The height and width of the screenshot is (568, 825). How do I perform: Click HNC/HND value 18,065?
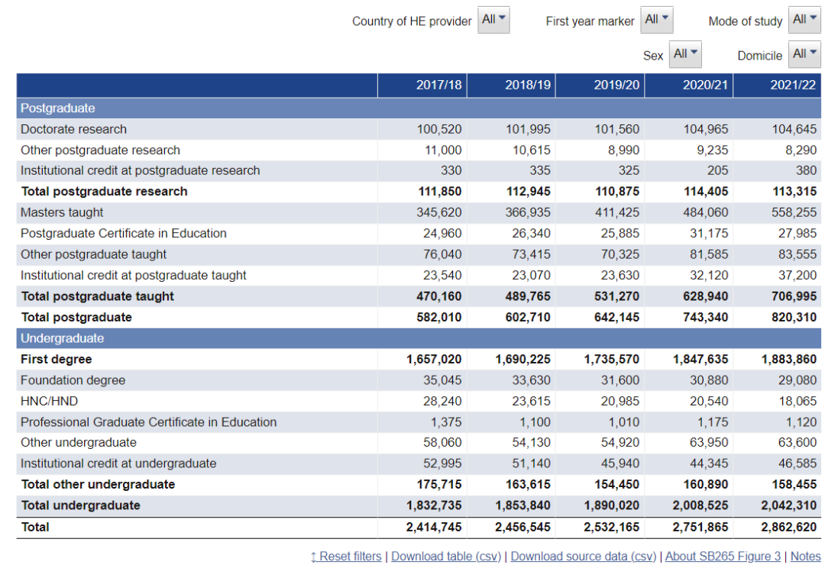[797, 402]
